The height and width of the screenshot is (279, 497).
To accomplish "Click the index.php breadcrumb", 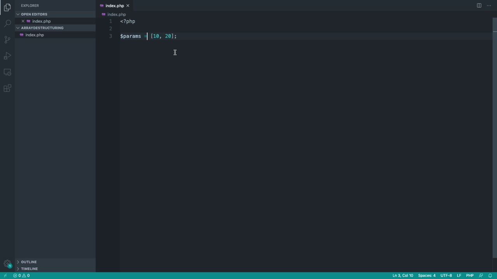I will pyautogui.click(x=116, y=14).
